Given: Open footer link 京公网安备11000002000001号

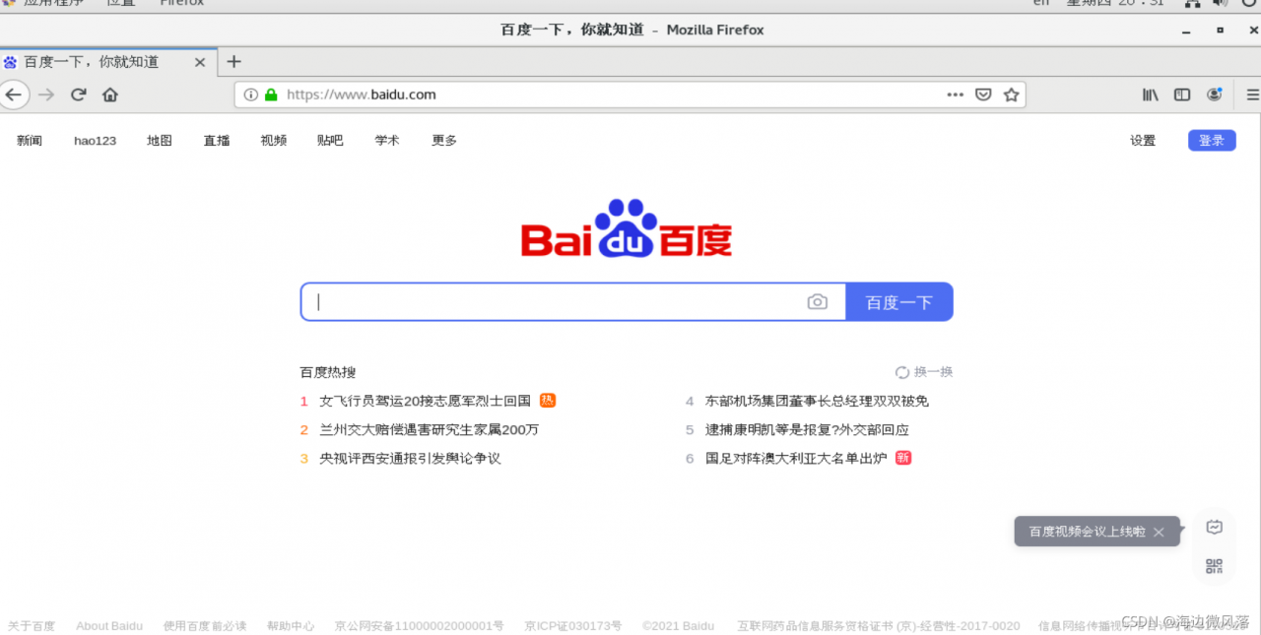Looking at the screenshot, I should point(419,626).
